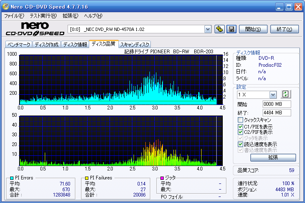Toggle 書込速度を表示 checkbox

point(240,150)
